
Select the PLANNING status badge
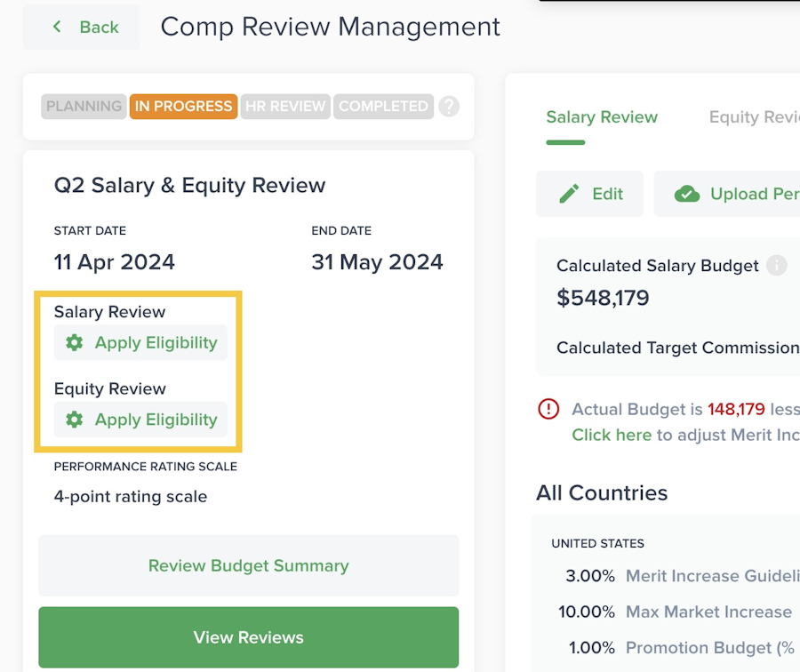coord(84,107)
